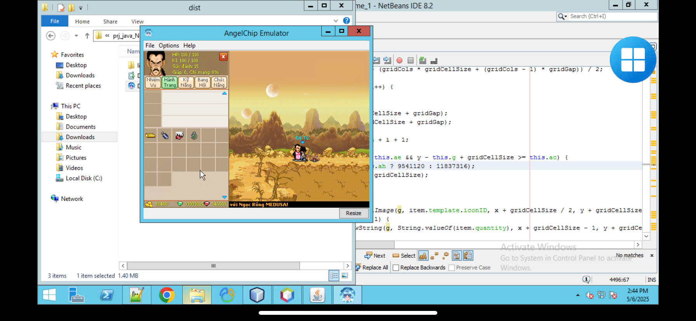Click the Explorer Forward arrow

pyautogui.click(x=65, y=36)
